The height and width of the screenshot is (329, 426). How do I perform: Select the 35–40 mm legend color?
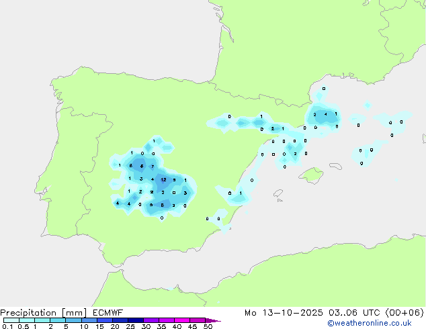click(166, 320)
